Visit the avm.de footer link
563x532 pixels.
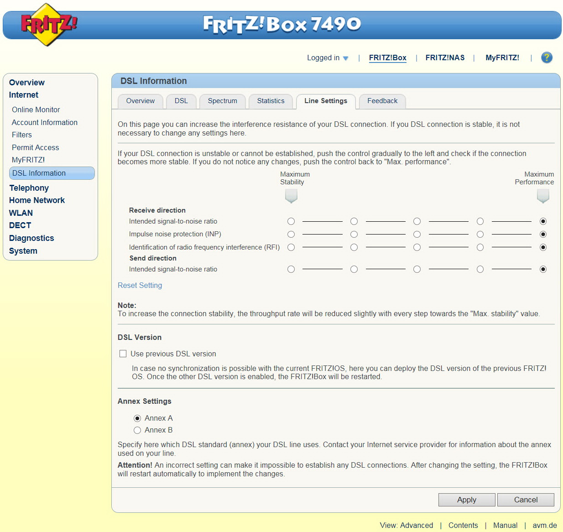point(545,526)
